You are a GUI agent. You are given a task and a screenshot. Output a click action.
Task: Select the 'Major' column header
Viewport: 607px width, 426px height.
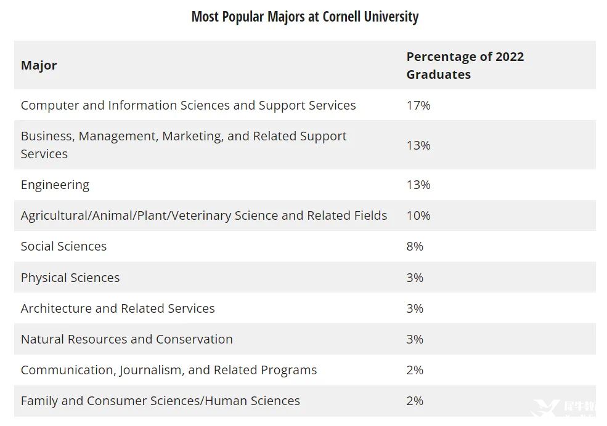coord(39,65)
